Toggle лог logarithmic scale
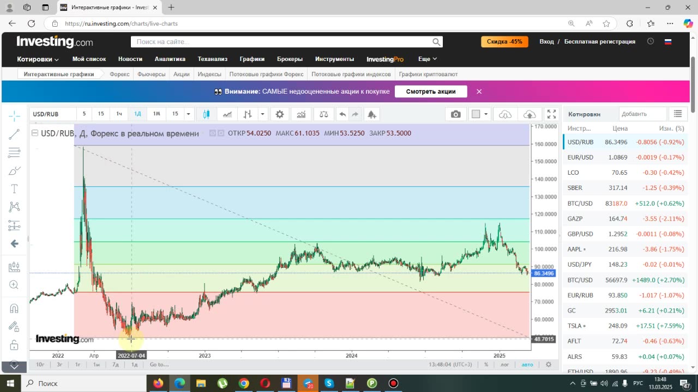The image size is (698, 392). 506,365
